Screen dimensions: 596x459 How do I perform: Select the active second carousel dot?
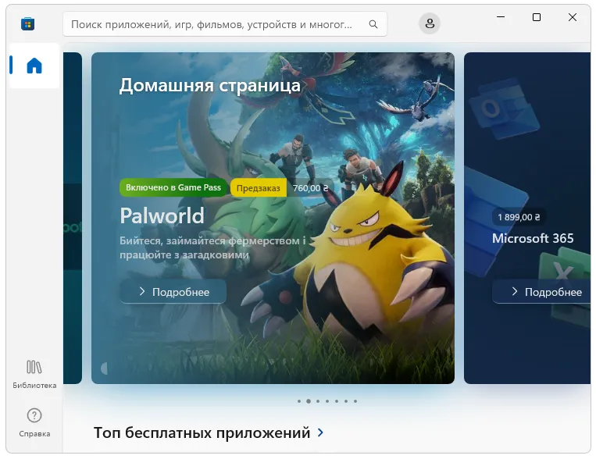pyautogui.click(x=309, y=401)
